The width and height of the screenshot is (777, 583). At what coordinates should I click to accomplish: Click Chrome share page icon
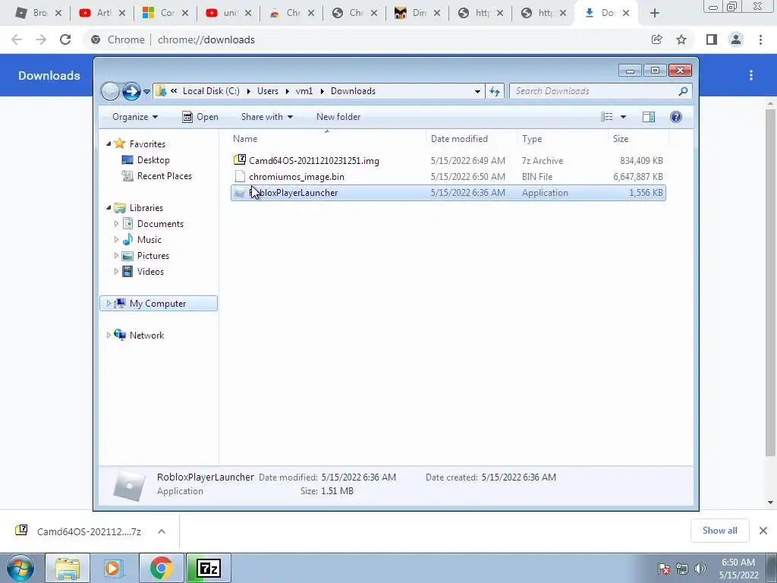(x=656, y=39)
